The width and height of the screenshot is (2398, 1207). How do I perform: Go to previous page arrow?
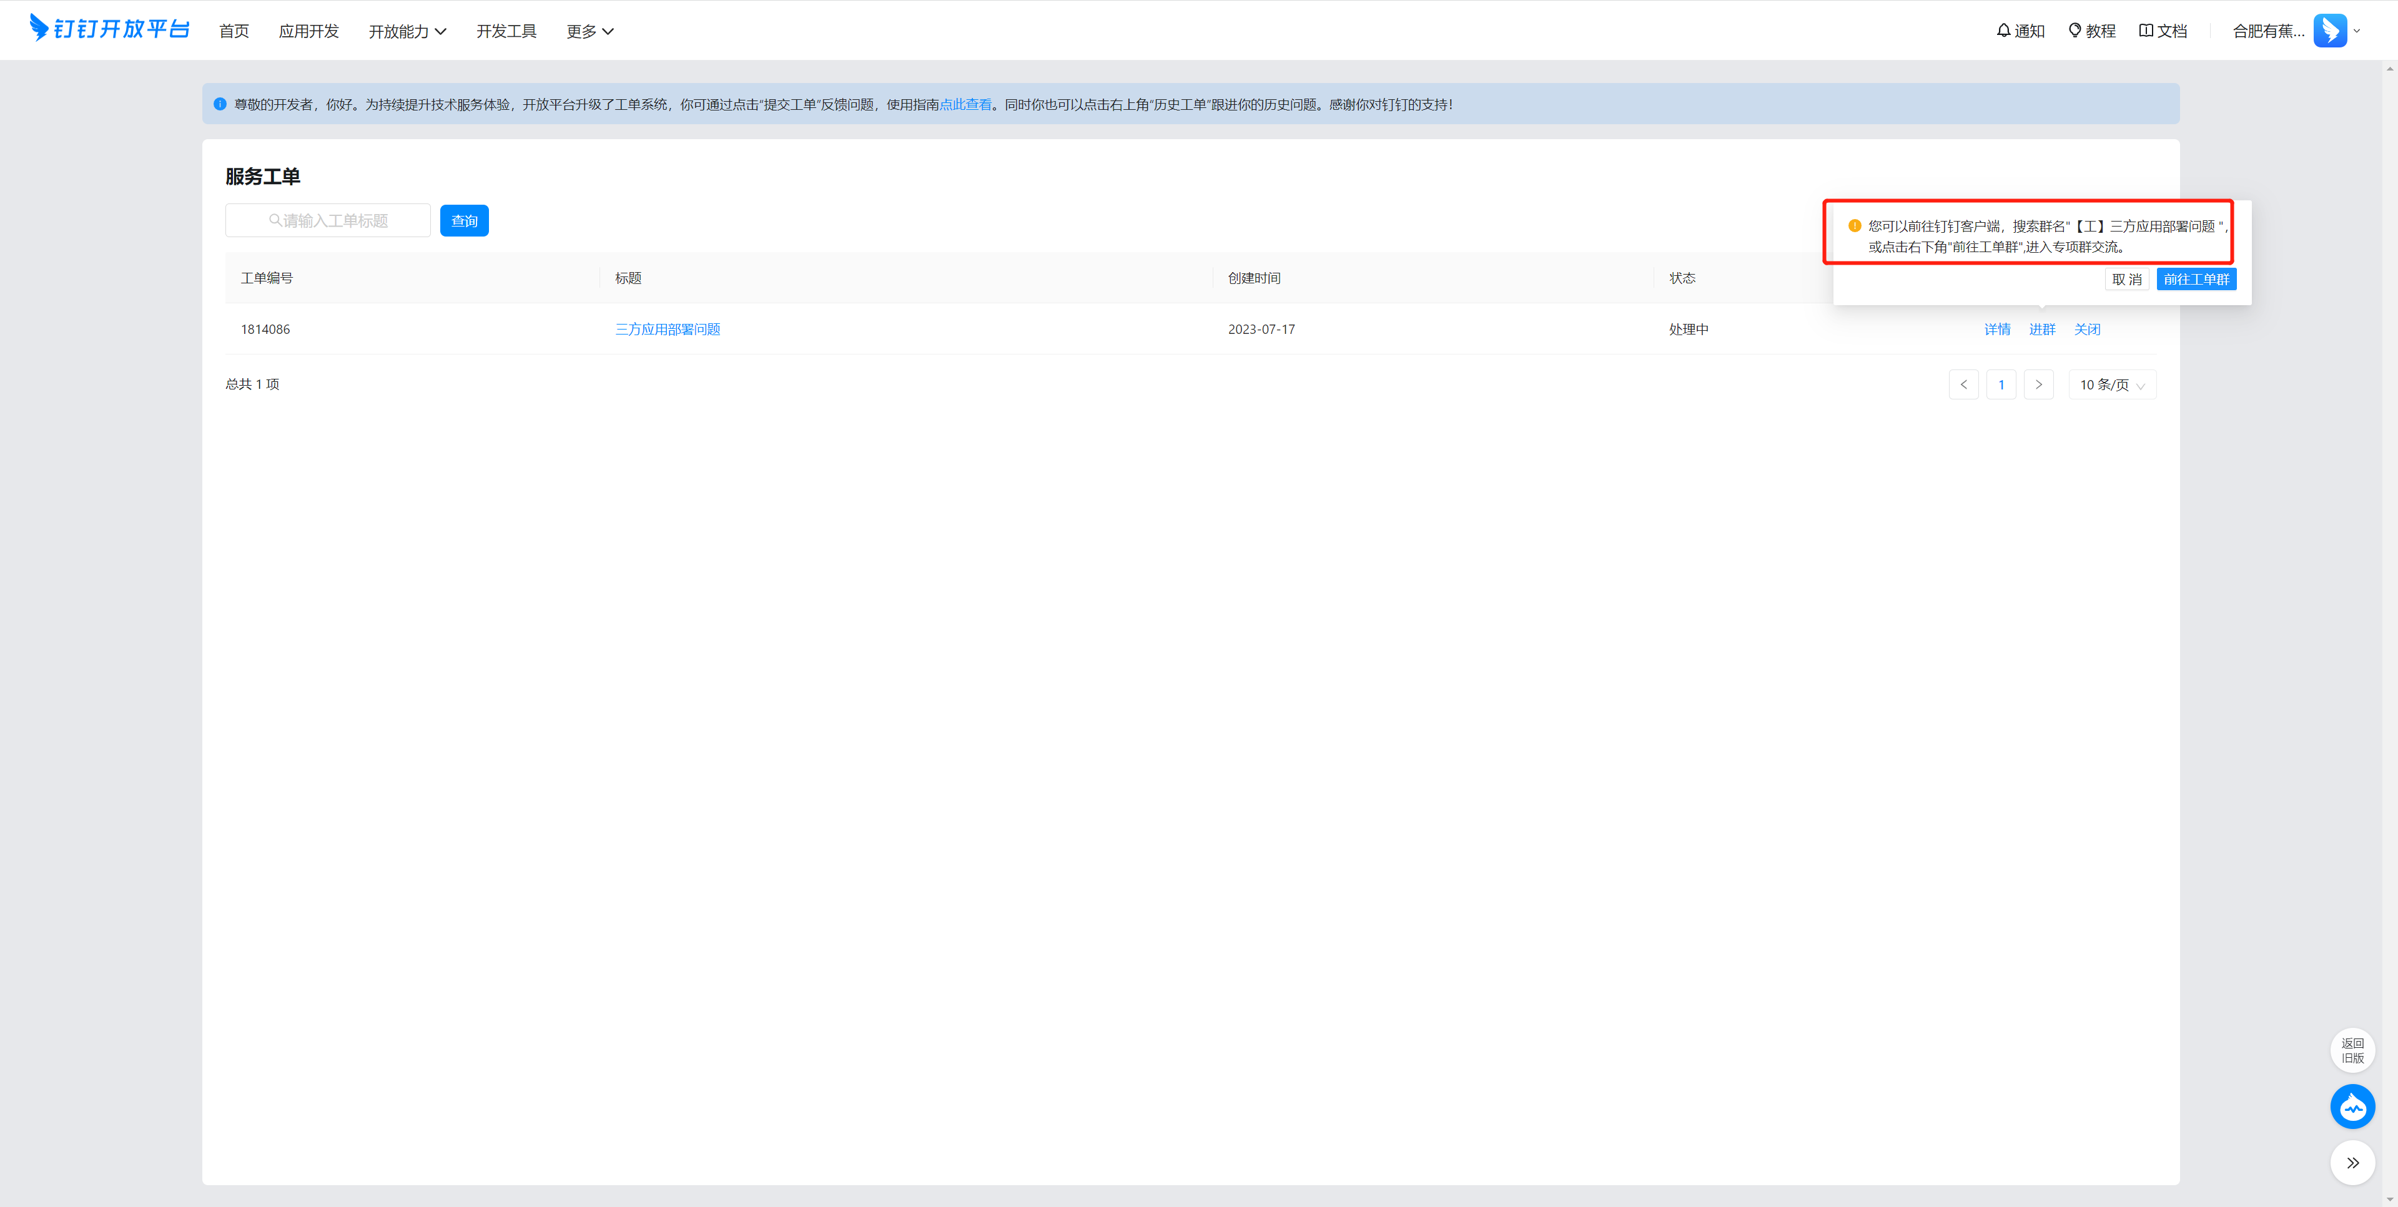tap(1963, 384)
